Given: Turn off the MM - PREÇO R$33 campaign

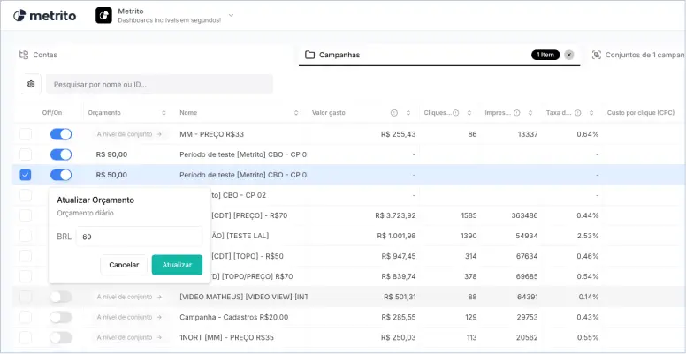Looking at the screenshot, I should pyautogui.click(x=61, y=134).
